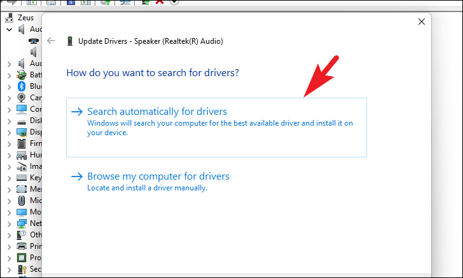Select the Zeus computer root node
Image resolution: width=463 pixels, height=278 pixels.
25,18
